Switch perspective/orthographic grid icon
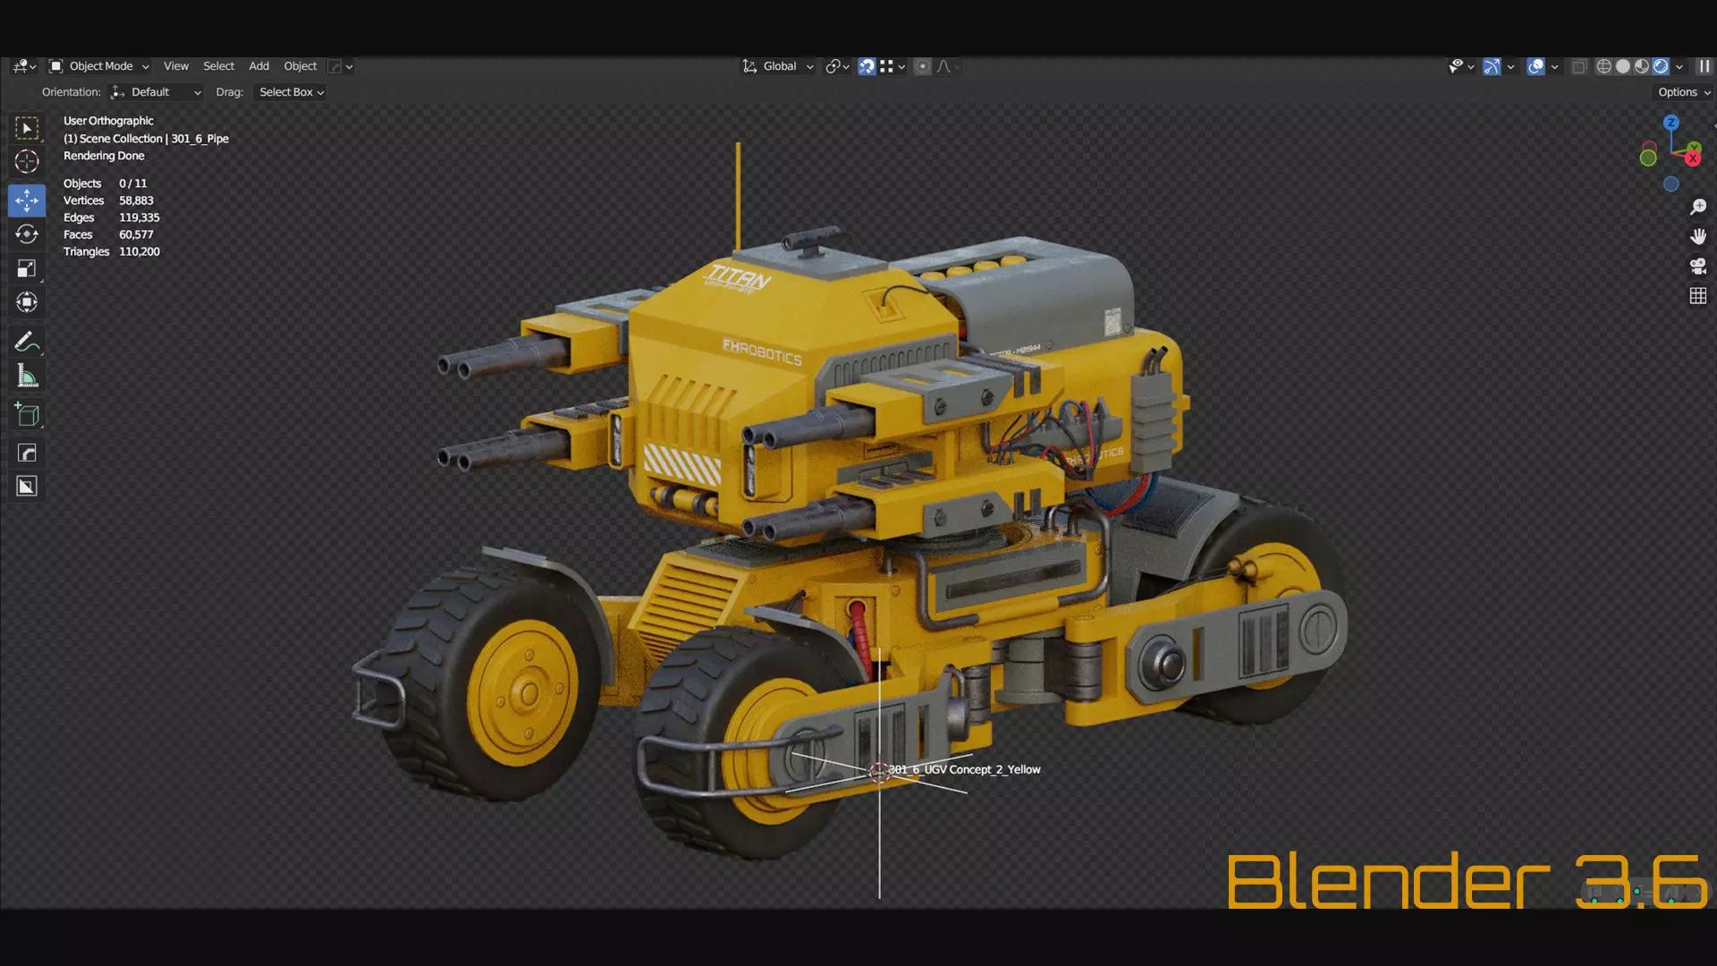Viewport: 1717px width, 966px height. coord(1698,296)
